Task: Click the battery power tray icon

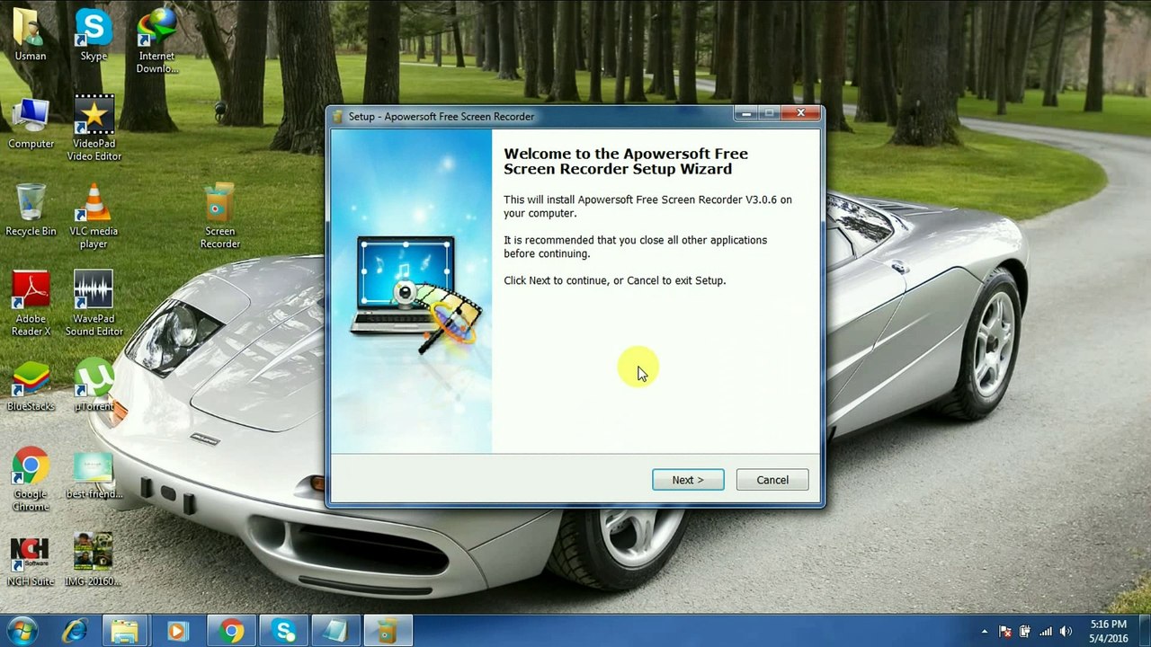Action: 1025,632
